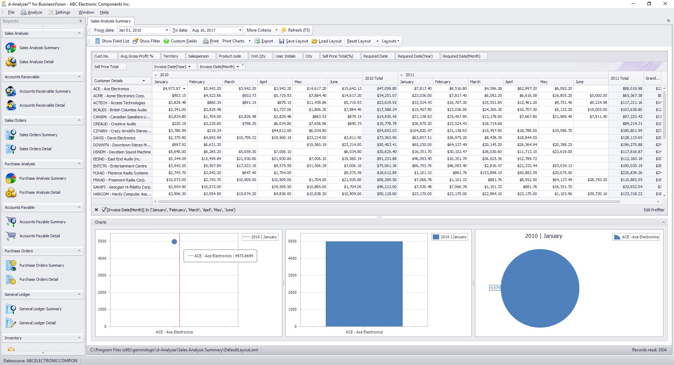Collapse the 2010 year column group

tap(156, 75)
